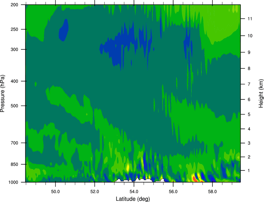Pick the red hotspot near the surface
The height and width of the screenshot is (202, 264).
click(x=195, y=178)
